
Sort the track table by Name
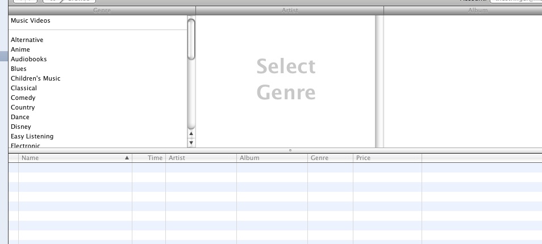(76, 158)
